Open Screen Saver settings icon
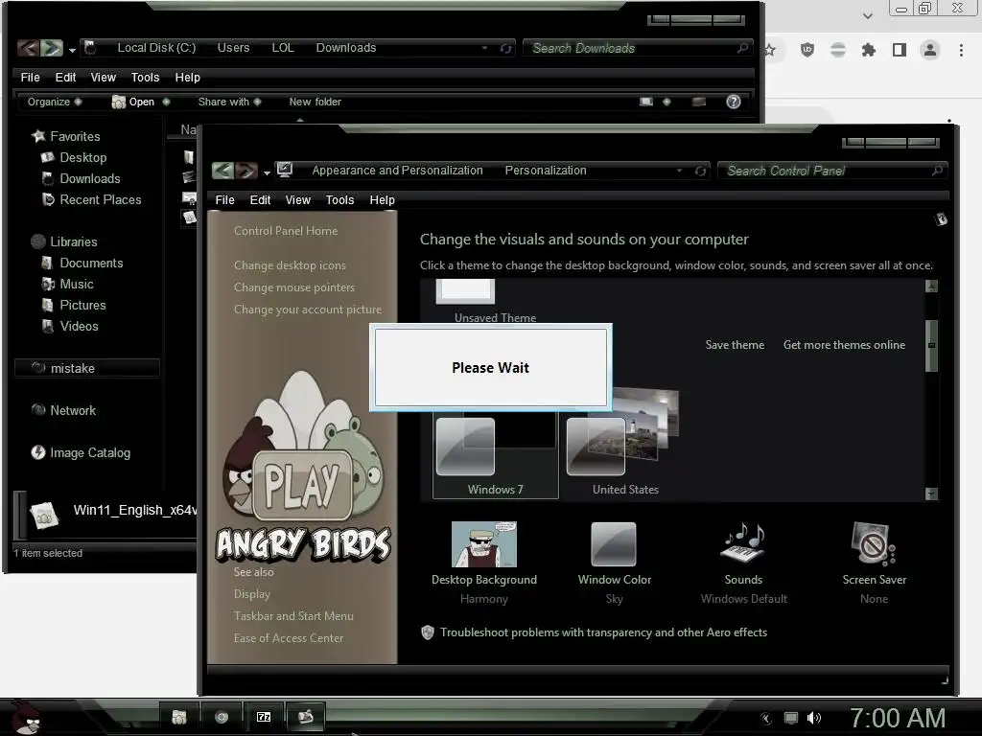The height and width of the screenshot is (736, 982). point(875,543)
